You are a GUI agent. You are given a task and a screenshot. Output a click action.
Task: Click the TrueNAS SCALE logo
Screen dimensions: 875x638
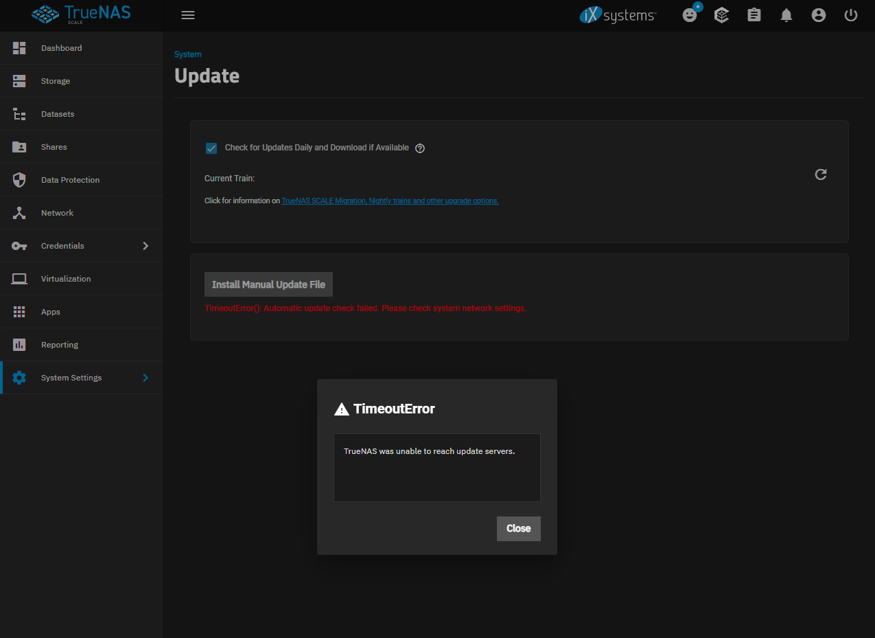click(81, 14)
